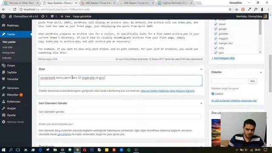The image size is (272, 153).
Task: Open Photoshop from the taskbar
Action: pos(92,150)
